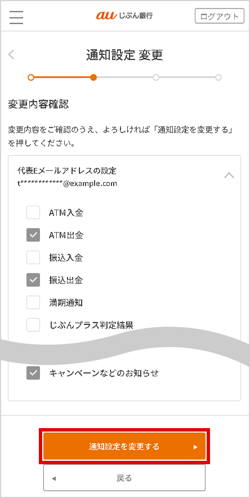
Task: Click the au Jibun Bank logo
Action: click(124, 16)
